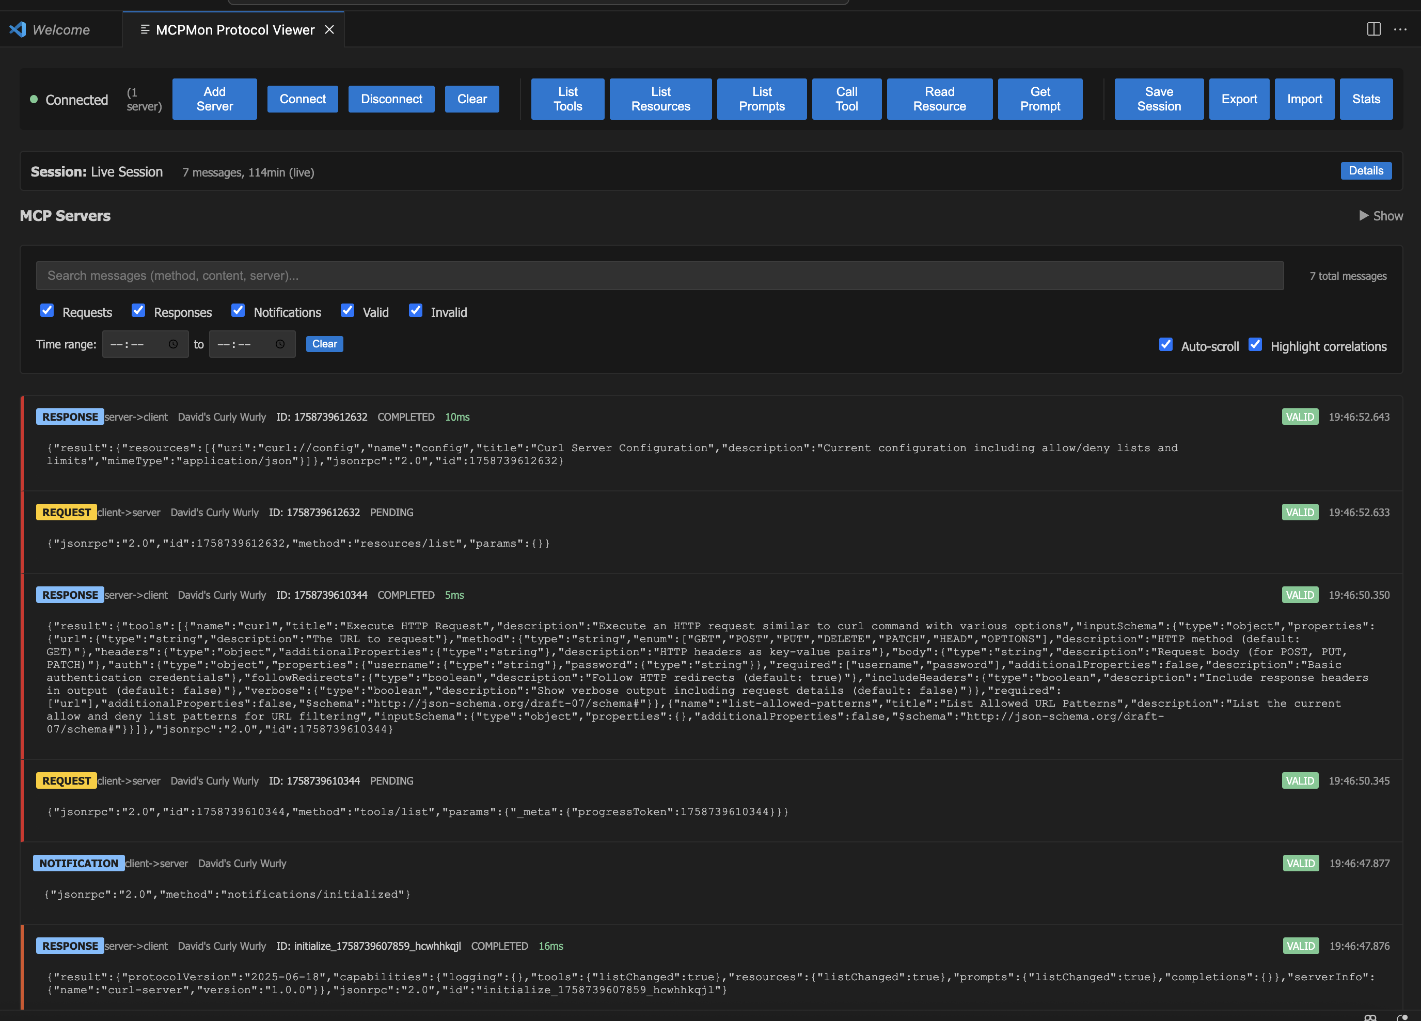Click the time range start field
The width and height of the screenshot is (1421, 1021).
coord(145,344)
